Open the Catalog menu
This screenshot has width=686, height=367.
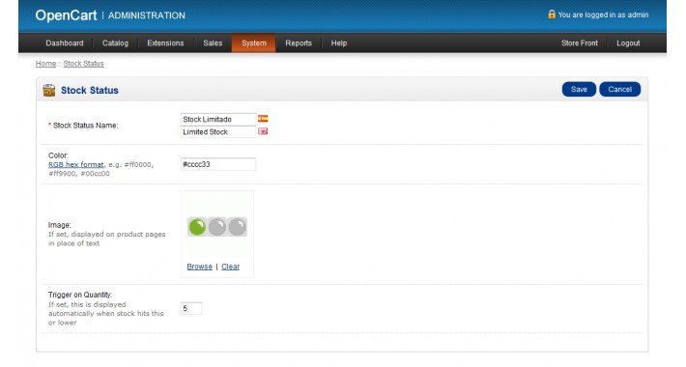(115, 42)
